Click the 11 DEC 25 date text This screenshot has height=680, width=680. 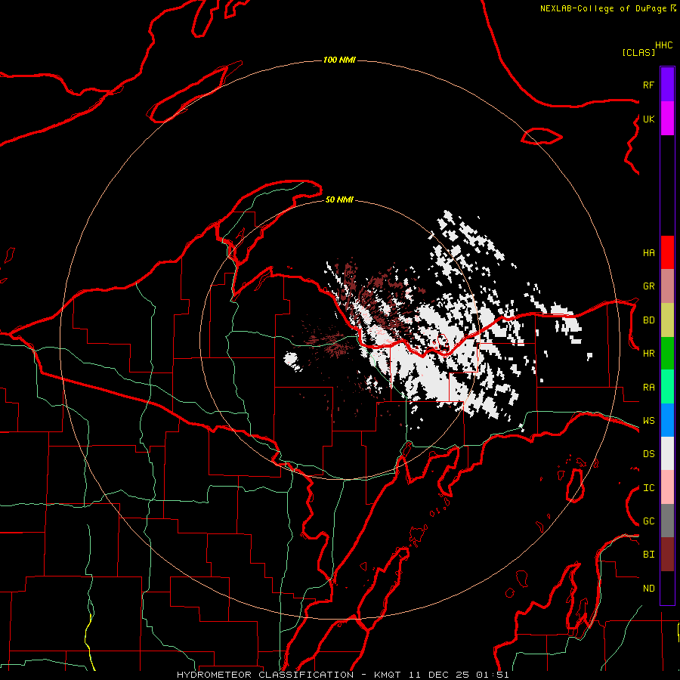[442, 675]
